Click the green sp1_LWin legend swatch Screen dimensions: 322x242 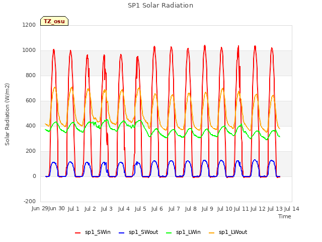click(169, 233)
